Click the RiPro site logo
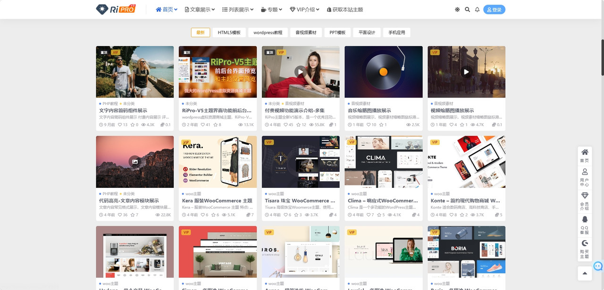 tap(116, 9)
